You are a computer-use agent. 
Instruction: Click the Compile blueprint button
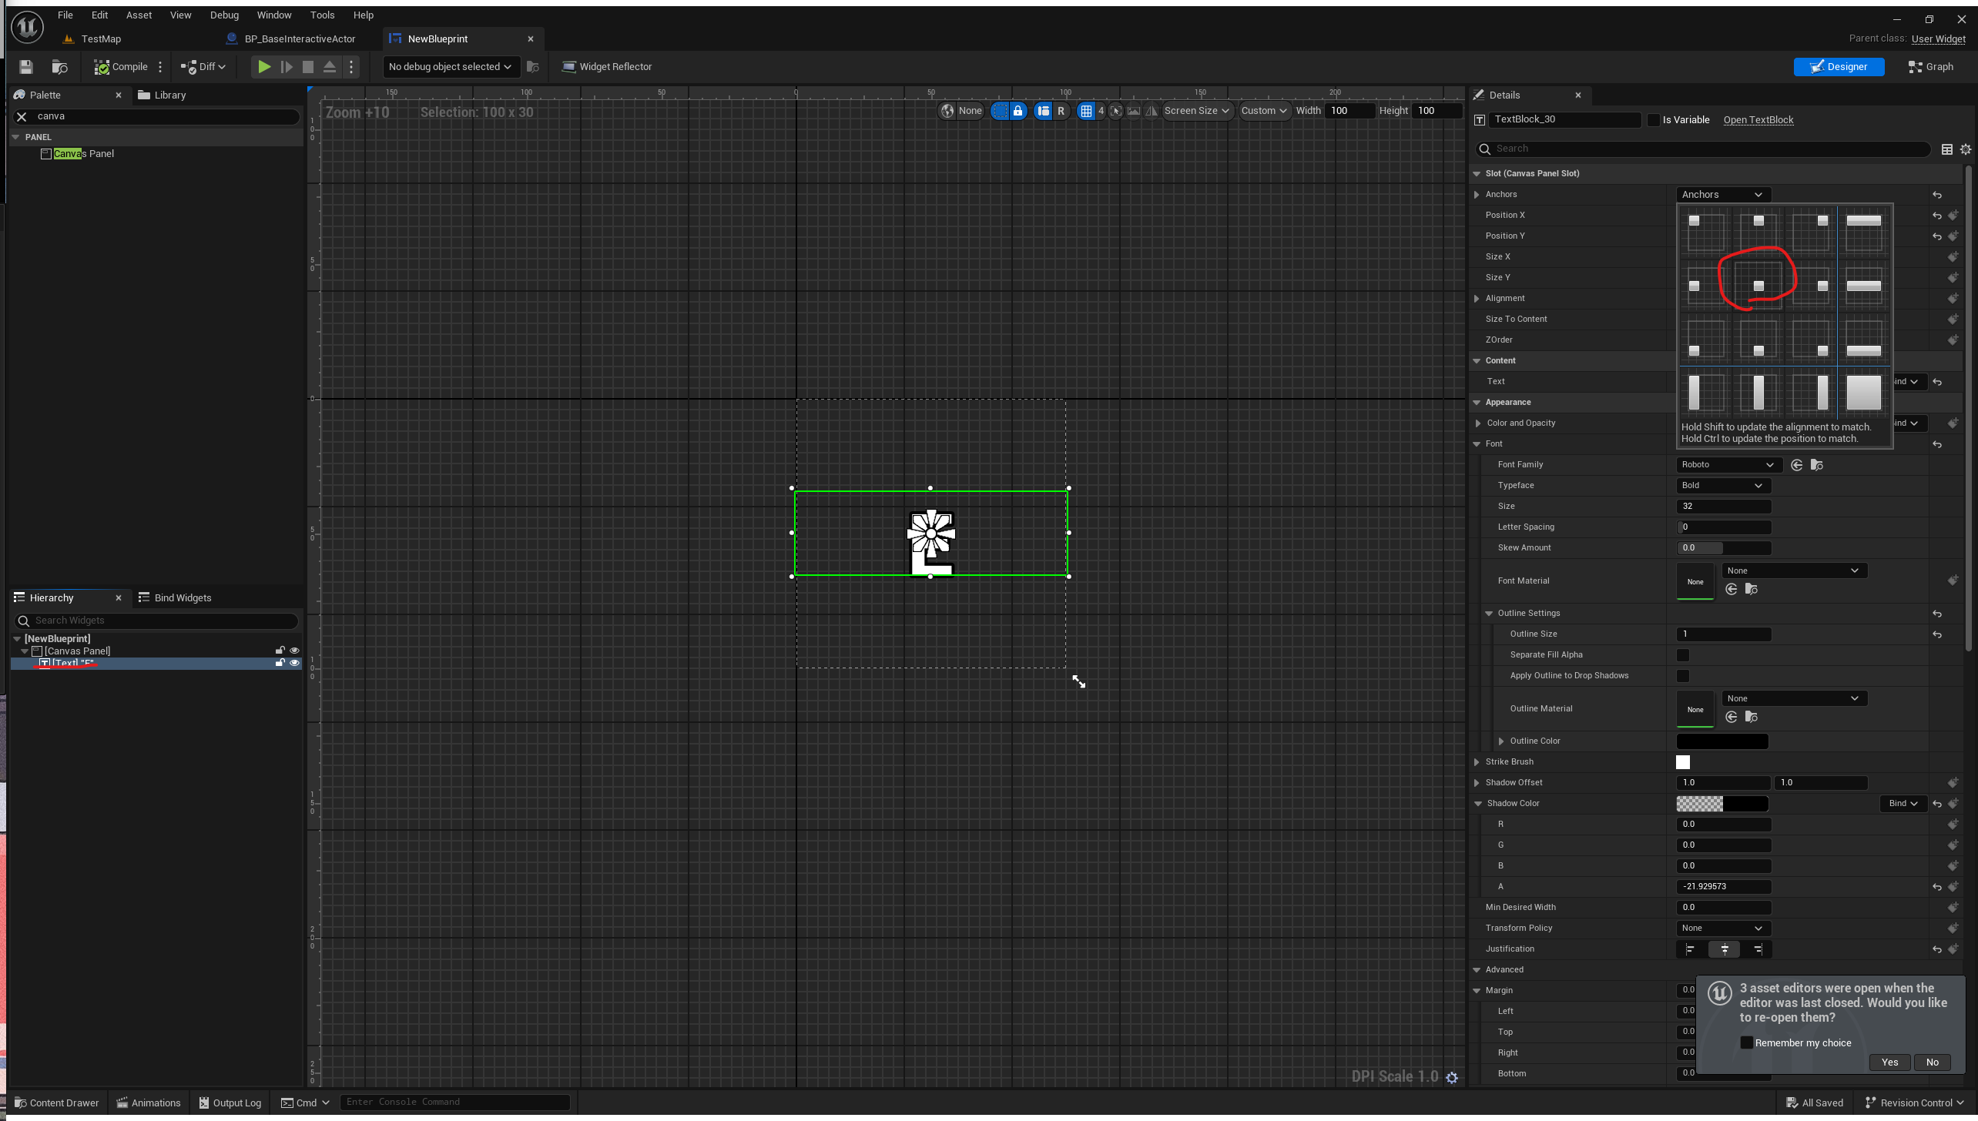click(x=121, y=67)
